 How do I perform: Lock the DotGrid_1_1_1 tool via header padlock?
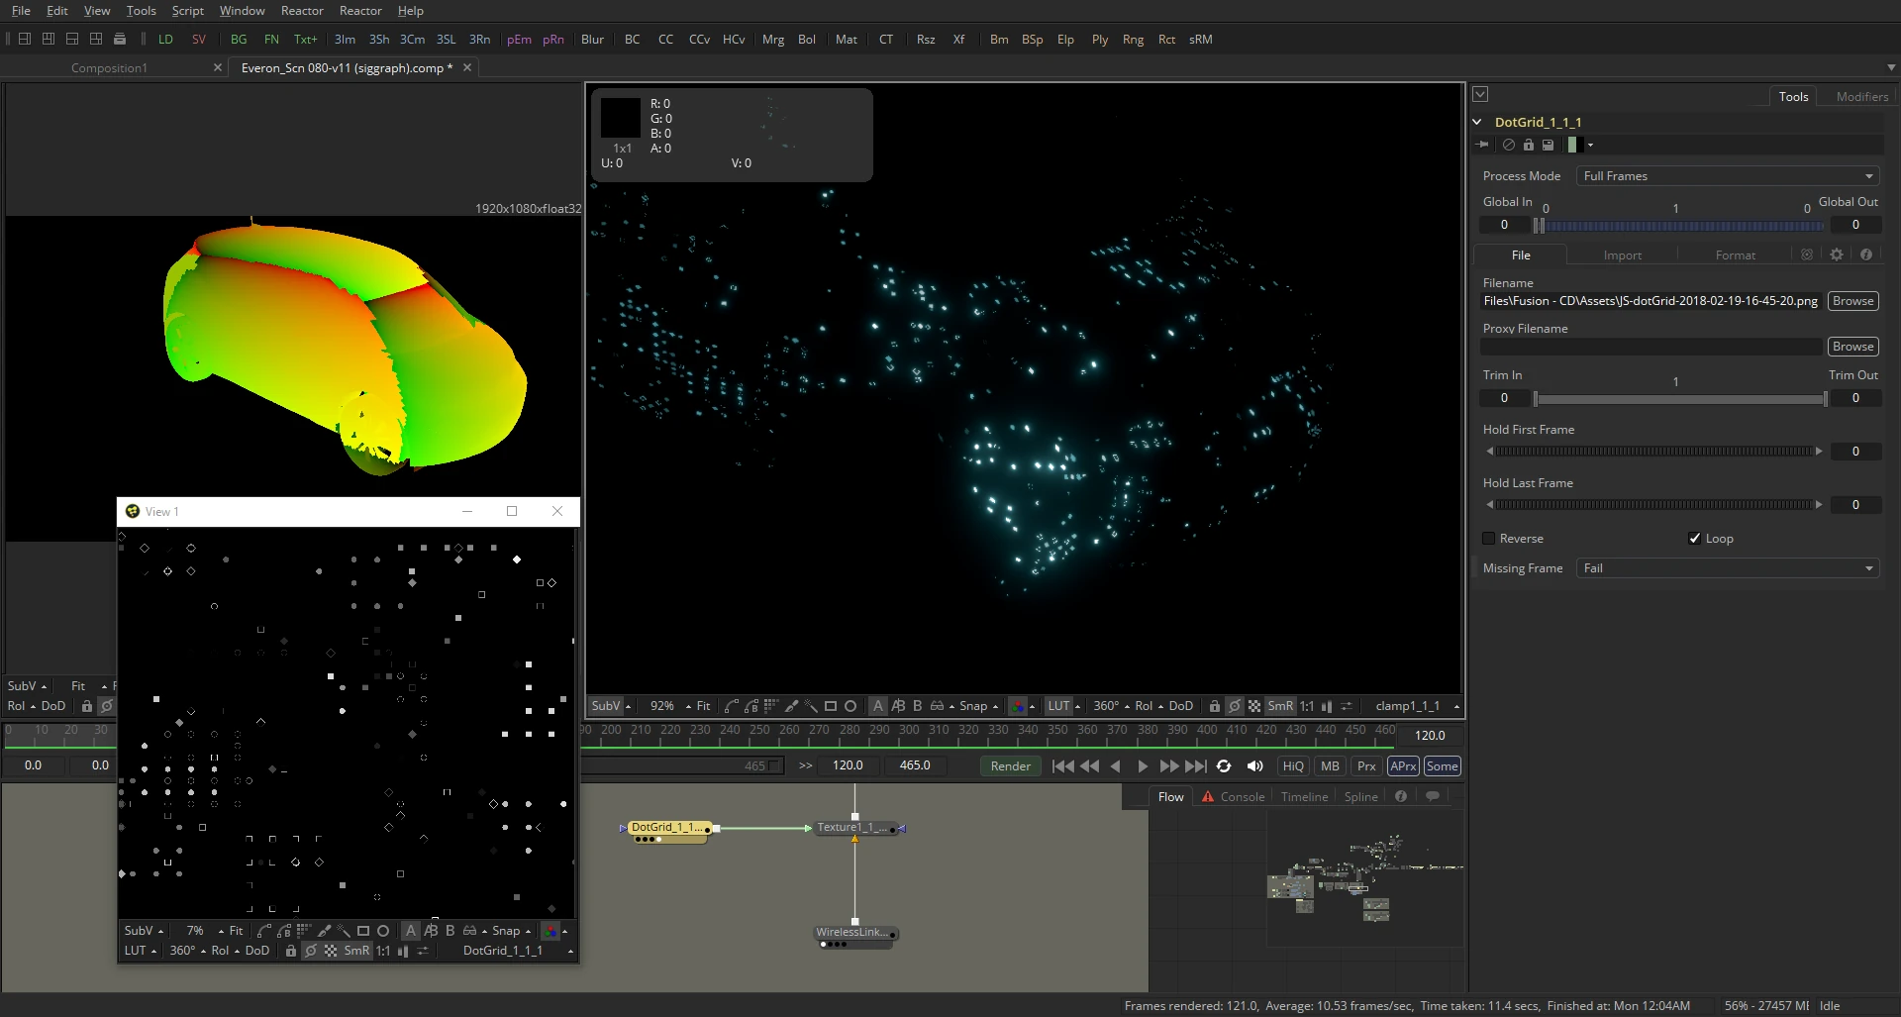[1529, 145]
